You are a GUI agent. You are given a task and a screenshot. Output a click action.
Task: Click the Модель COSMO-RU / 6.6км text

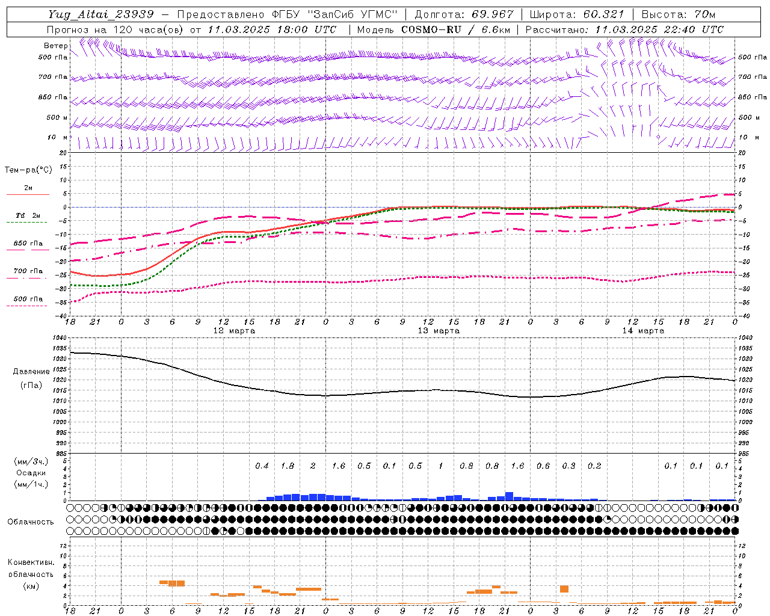coord(434,29)
